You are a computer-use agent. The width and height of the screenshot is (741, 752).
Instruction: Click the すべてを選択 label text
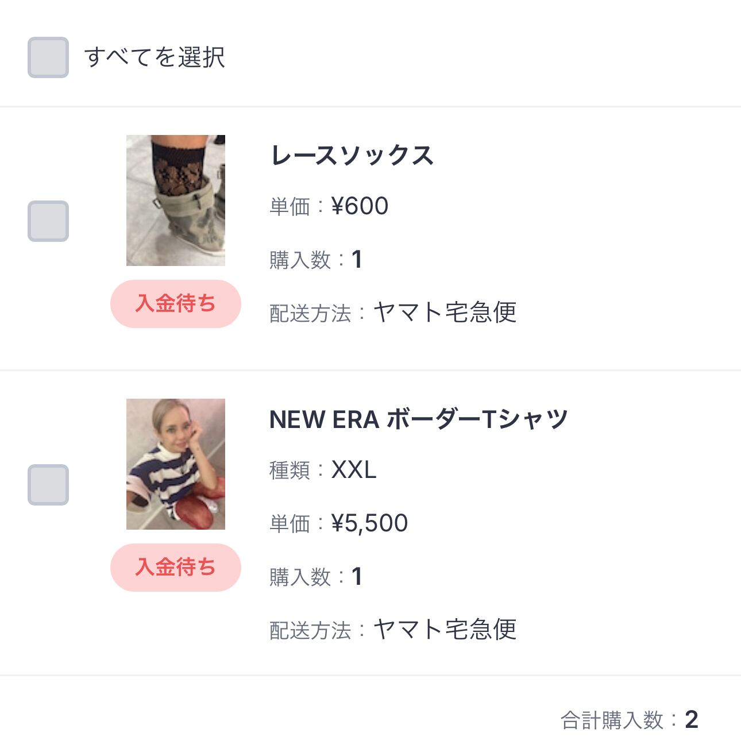click(155, 57)
